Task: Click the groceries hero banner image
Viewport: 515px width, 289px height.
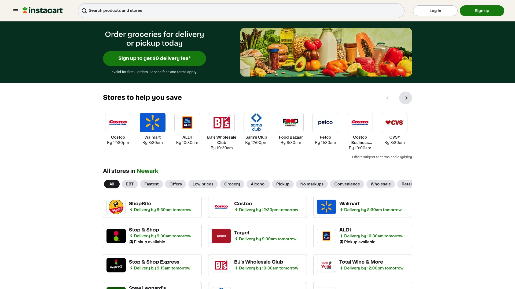Action: 326,52
